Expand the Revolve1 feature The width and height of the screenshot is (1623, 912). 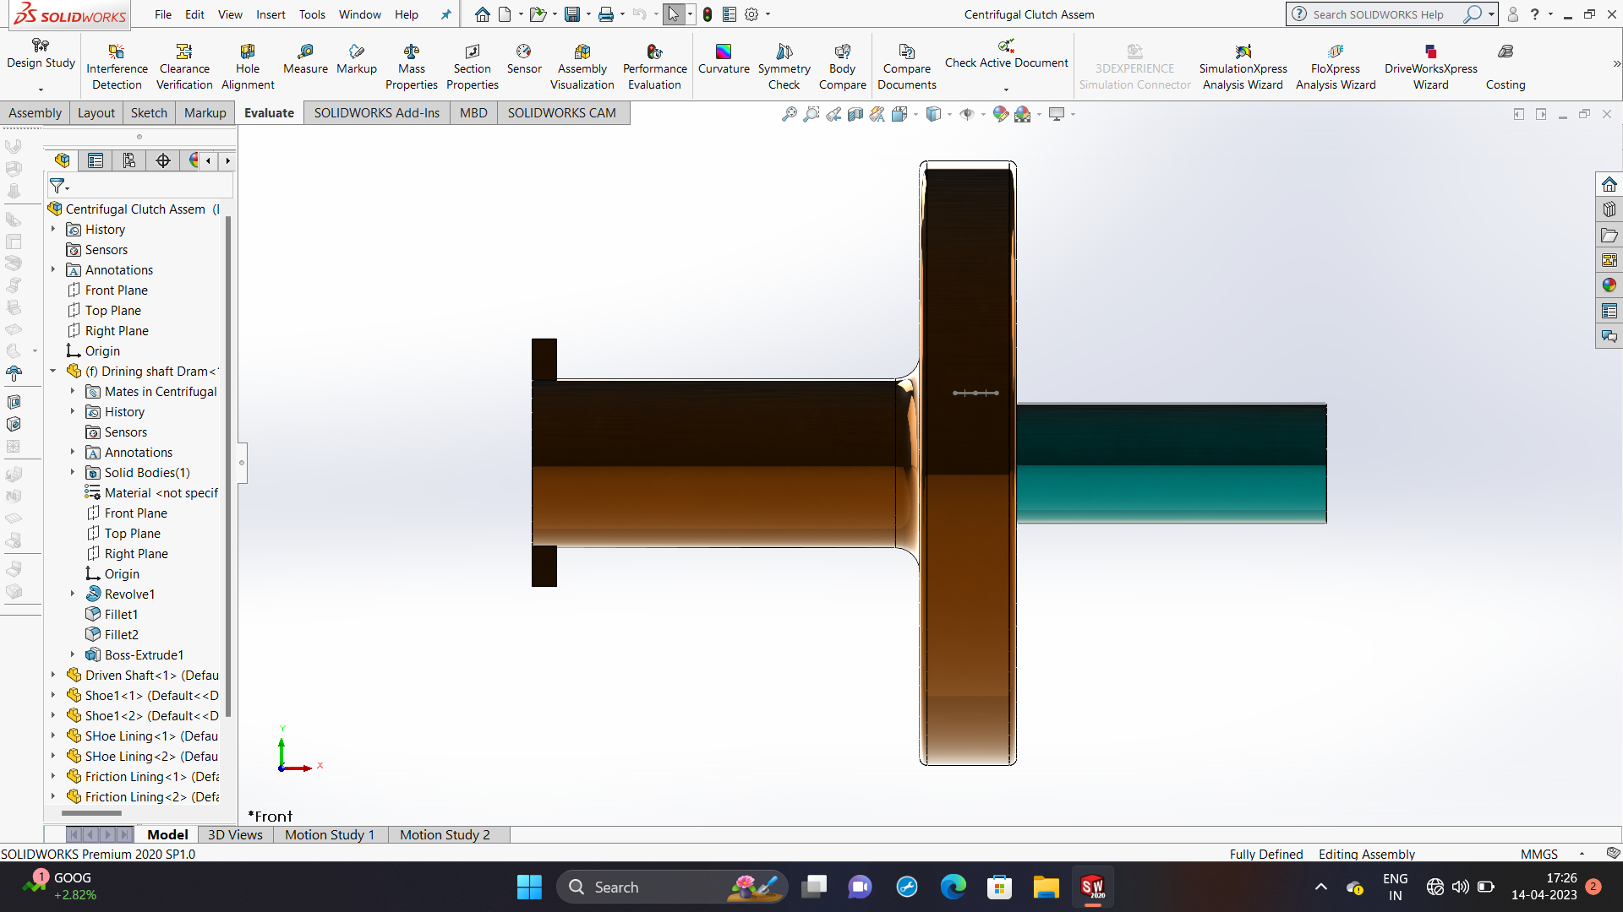tap(73, 594)
